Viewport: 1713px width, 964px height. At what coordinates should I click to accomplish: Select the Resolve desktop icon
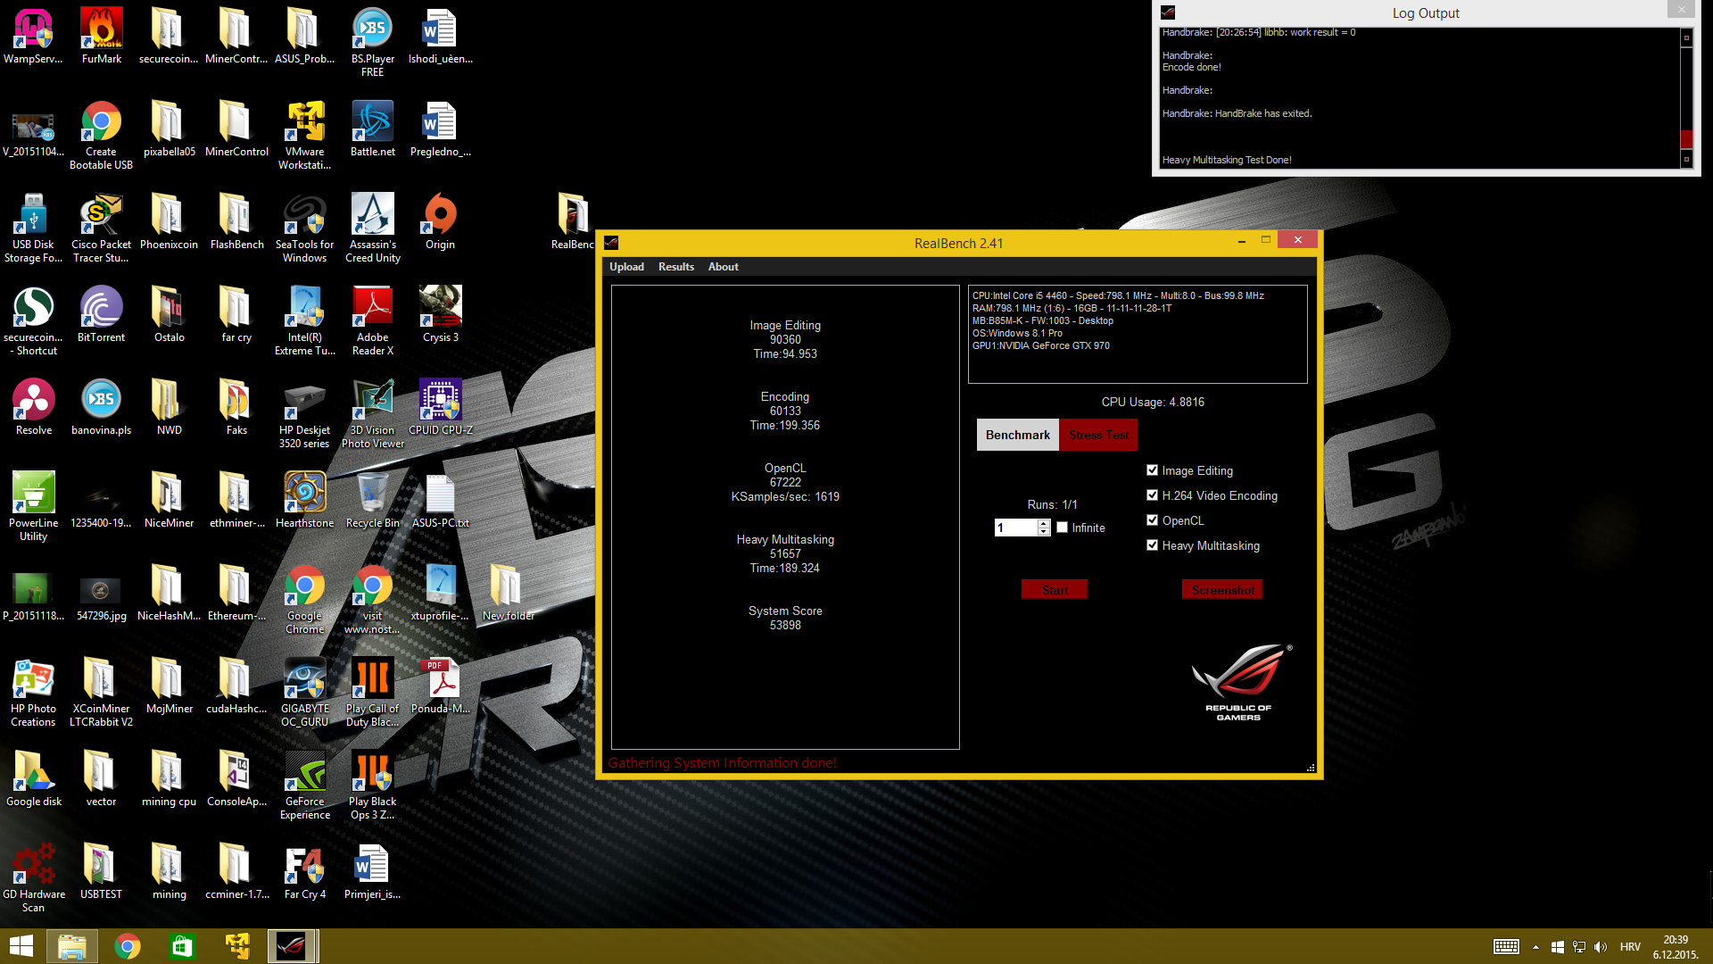(x=33, y=407)
